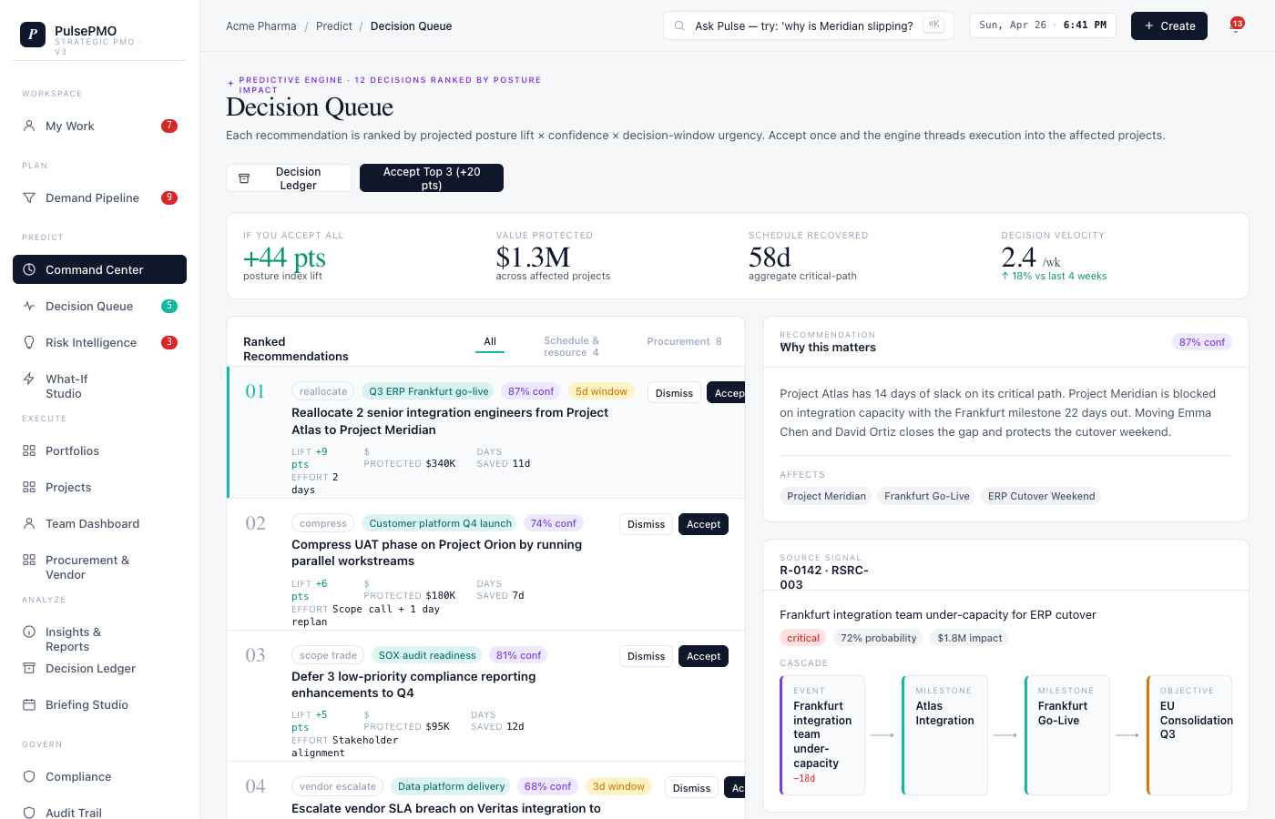Viewport: 1275px width, 819px height.
Task: Click the green 5 badge on Decision Queue
Action: (169, 307)
